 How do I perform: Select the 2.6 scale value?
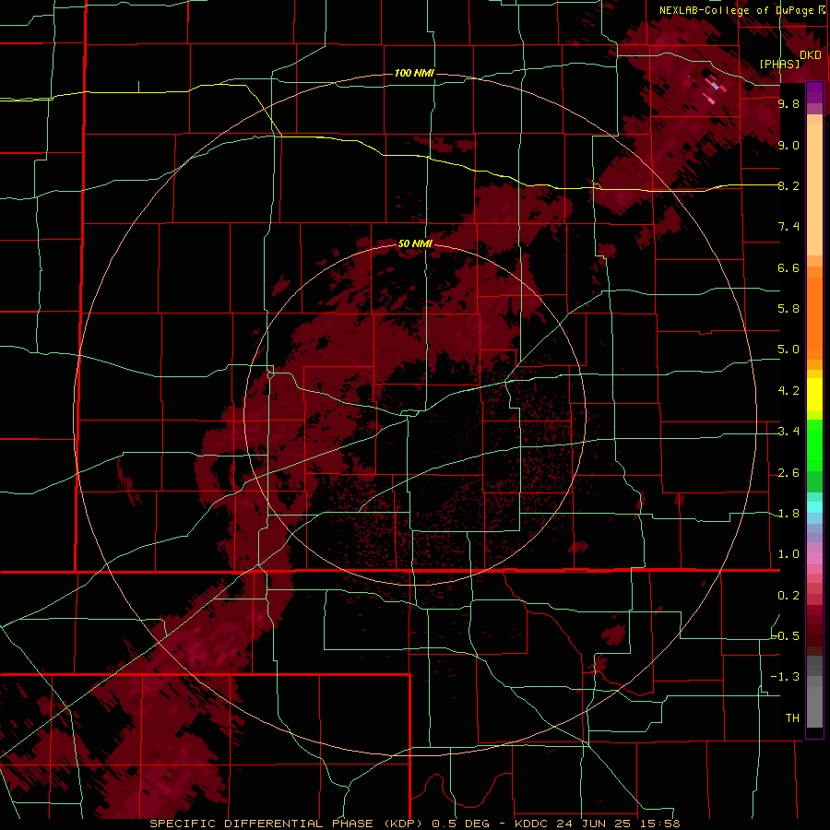tap(788, 473)
